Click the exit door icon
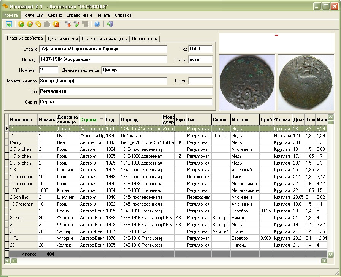 coord(110,24)
